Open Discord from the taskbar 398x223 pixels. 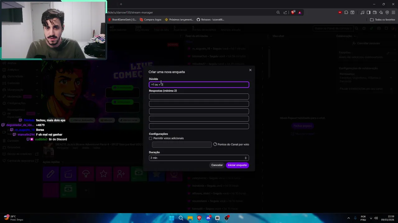208,218
